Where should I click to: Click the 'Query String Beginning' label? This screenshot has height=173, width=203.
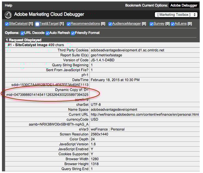tap(70, 65)
